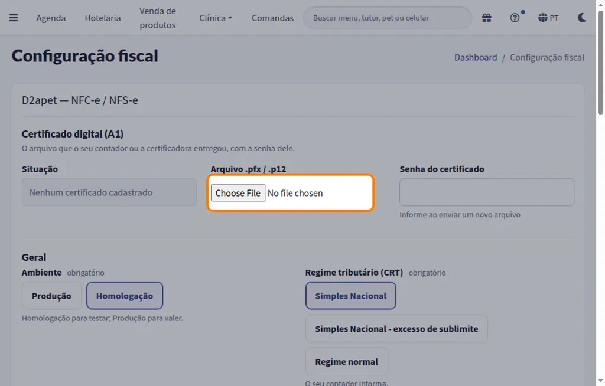
Task: Click the 'Certificado digital (A1)' heading
Action: 73,134
